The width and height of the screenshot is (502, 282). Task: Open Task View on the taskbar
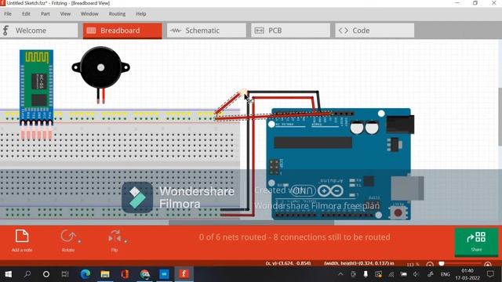[65, 274]
